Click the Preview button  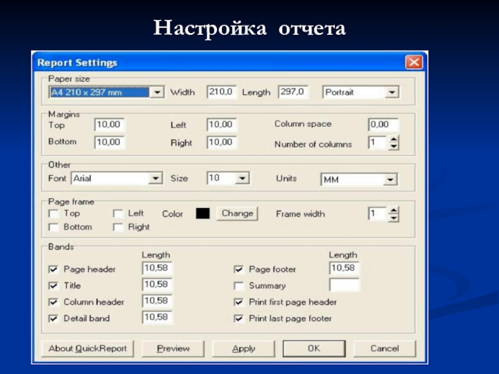pyautogui.click(x=173, y=348)
